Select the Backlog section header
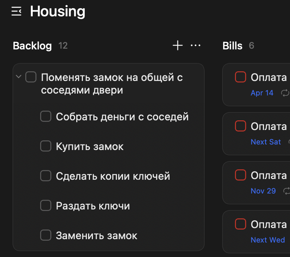Screen dimensions: 290x257 click(x=32, y=46)
